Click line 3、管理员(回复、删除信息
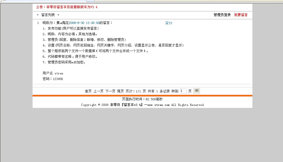 [84, 40]
